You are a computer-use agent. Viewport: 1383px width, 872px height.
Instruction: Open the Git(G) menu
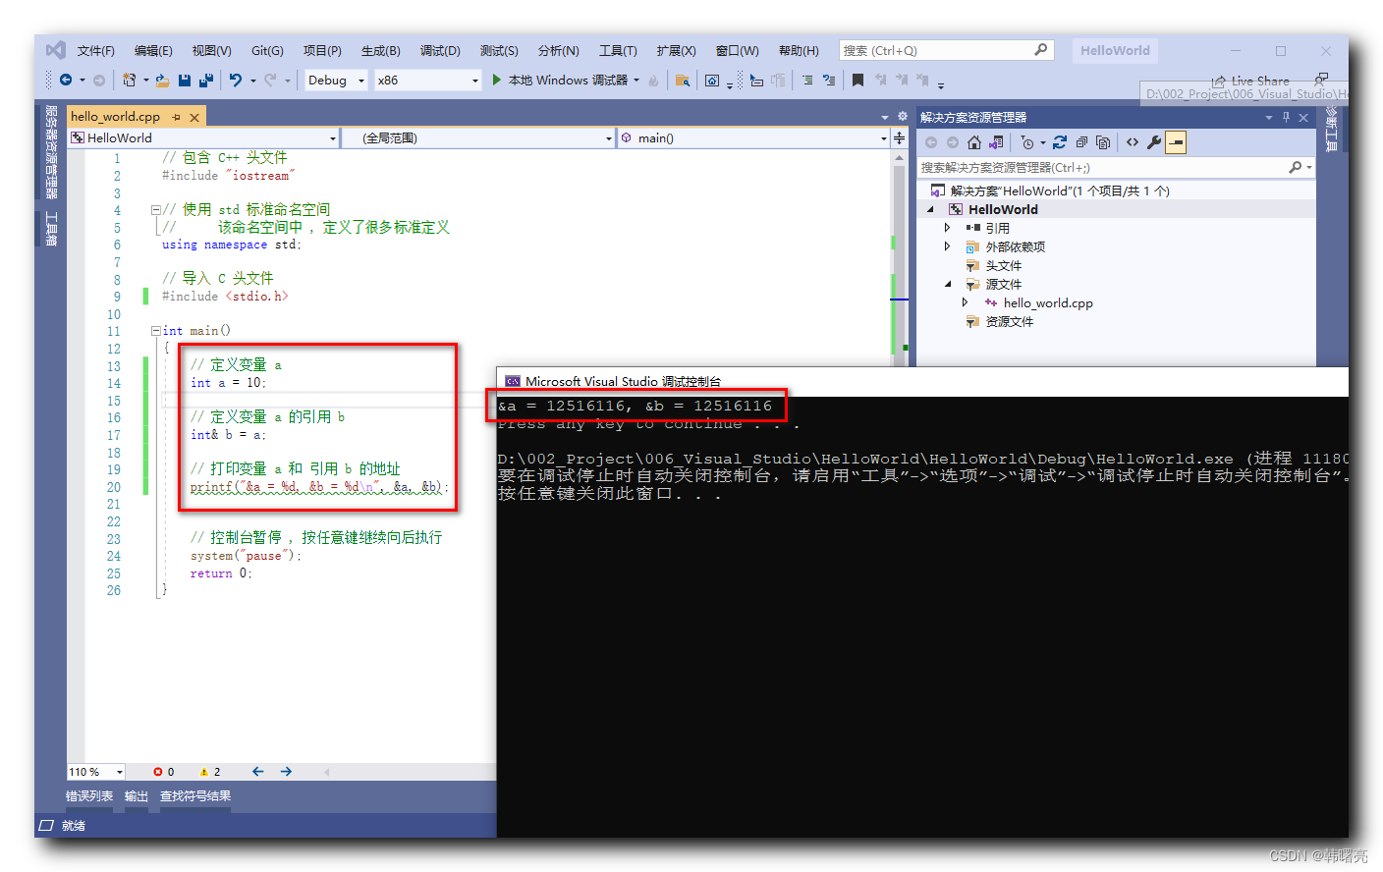[x=267, y=50]
